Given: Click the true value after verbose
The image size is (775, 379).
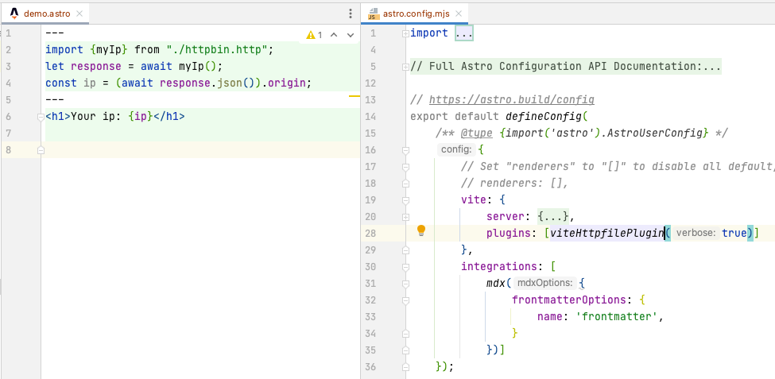Looking at the screenshot, I should click(734, 233).
